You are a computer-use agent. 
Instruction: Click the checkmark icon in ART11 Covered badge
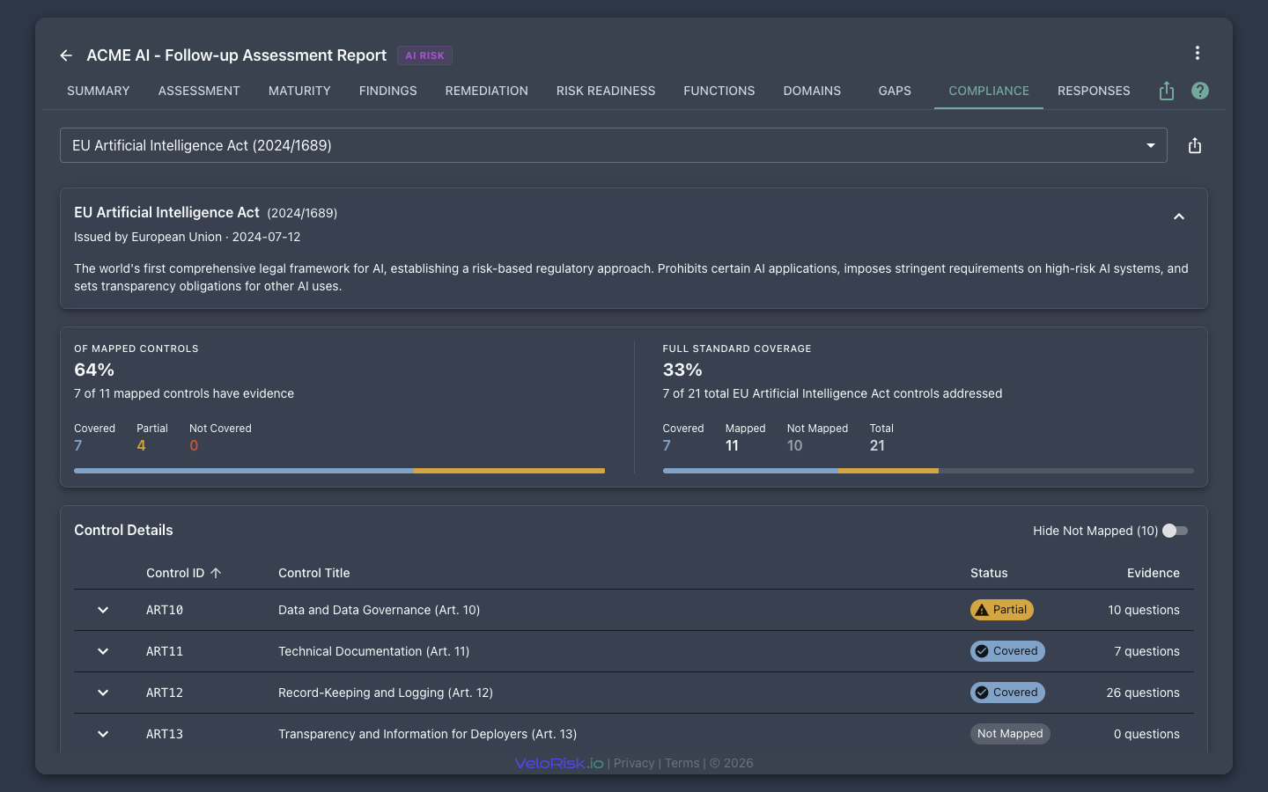pyautogui.click(x=982, y=651)
